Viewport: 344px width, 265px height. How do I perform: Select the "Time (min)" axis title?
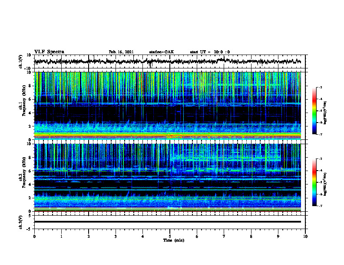[x=174, y=240]
